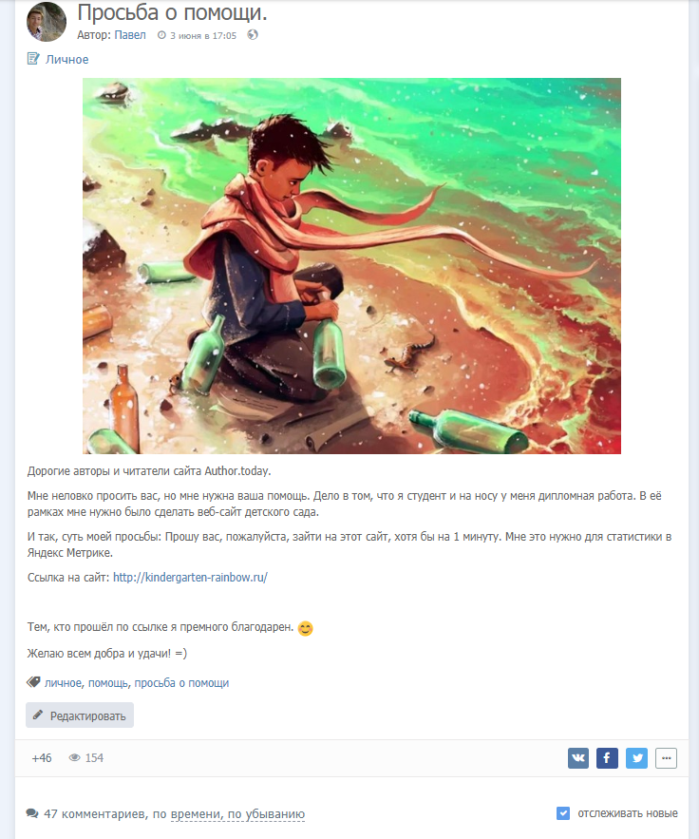
Task: Select the просьба о помощи tag
Action: 181,683
